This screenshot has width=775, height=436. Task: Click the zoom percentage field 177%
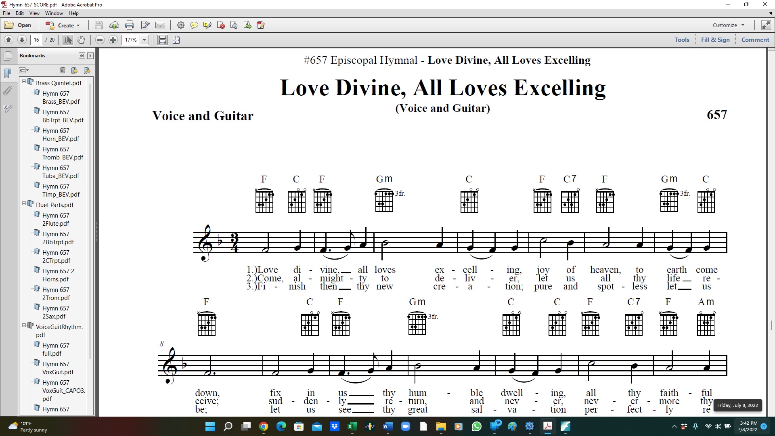131,40
